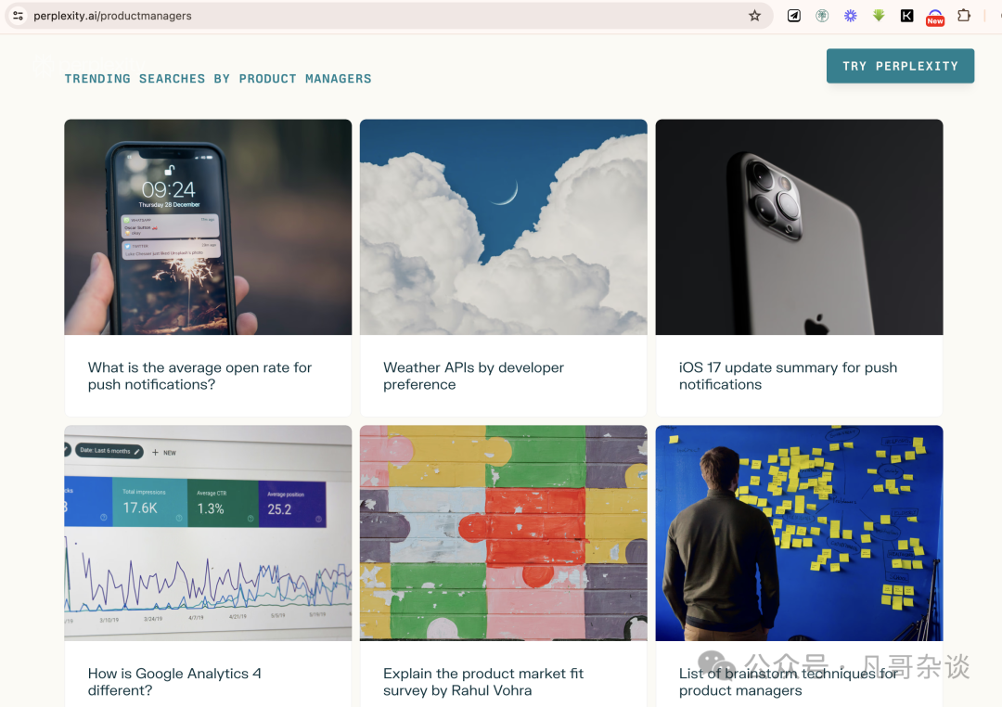Bookmark this page with the star icon
Viewport: 1002px width, 707px height.
754,16
